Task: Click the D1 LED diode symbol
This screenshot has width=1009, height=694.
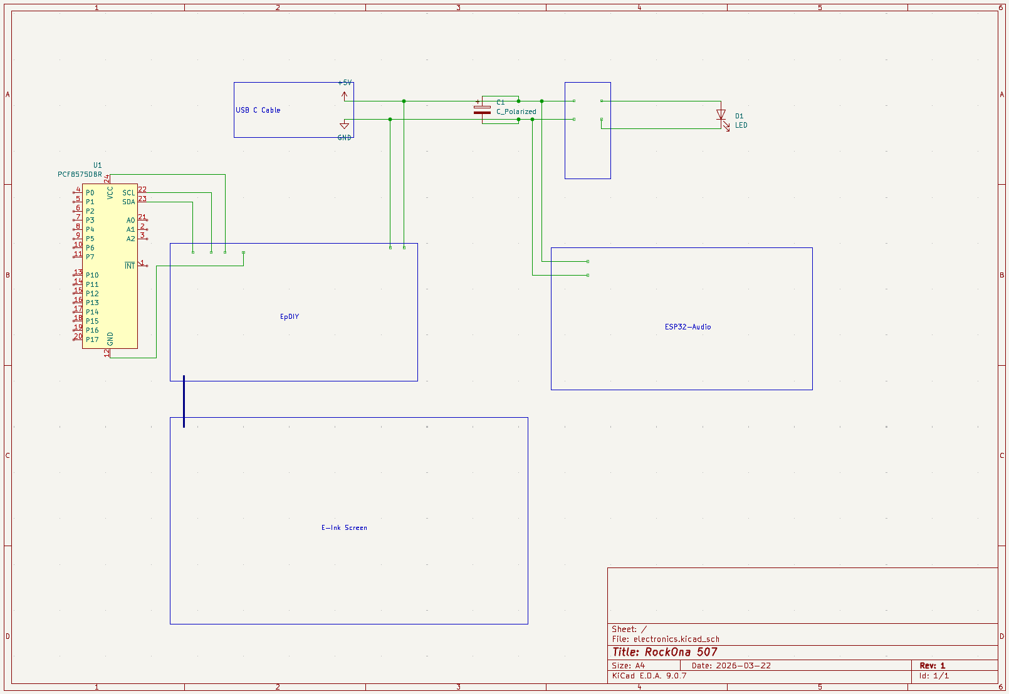Action: click(721, 115)
